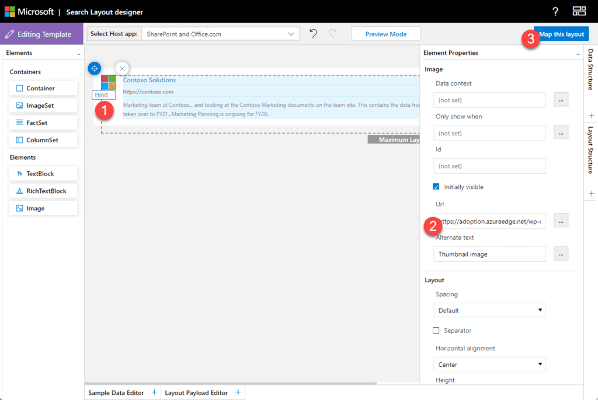This screenshot has height=400, width=598.
Task: Click the Bind... button on the image
Action: click(103, 95)
